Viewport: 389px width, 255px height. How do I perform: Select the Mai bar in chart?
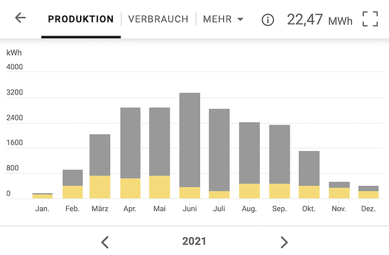[160, 153]
